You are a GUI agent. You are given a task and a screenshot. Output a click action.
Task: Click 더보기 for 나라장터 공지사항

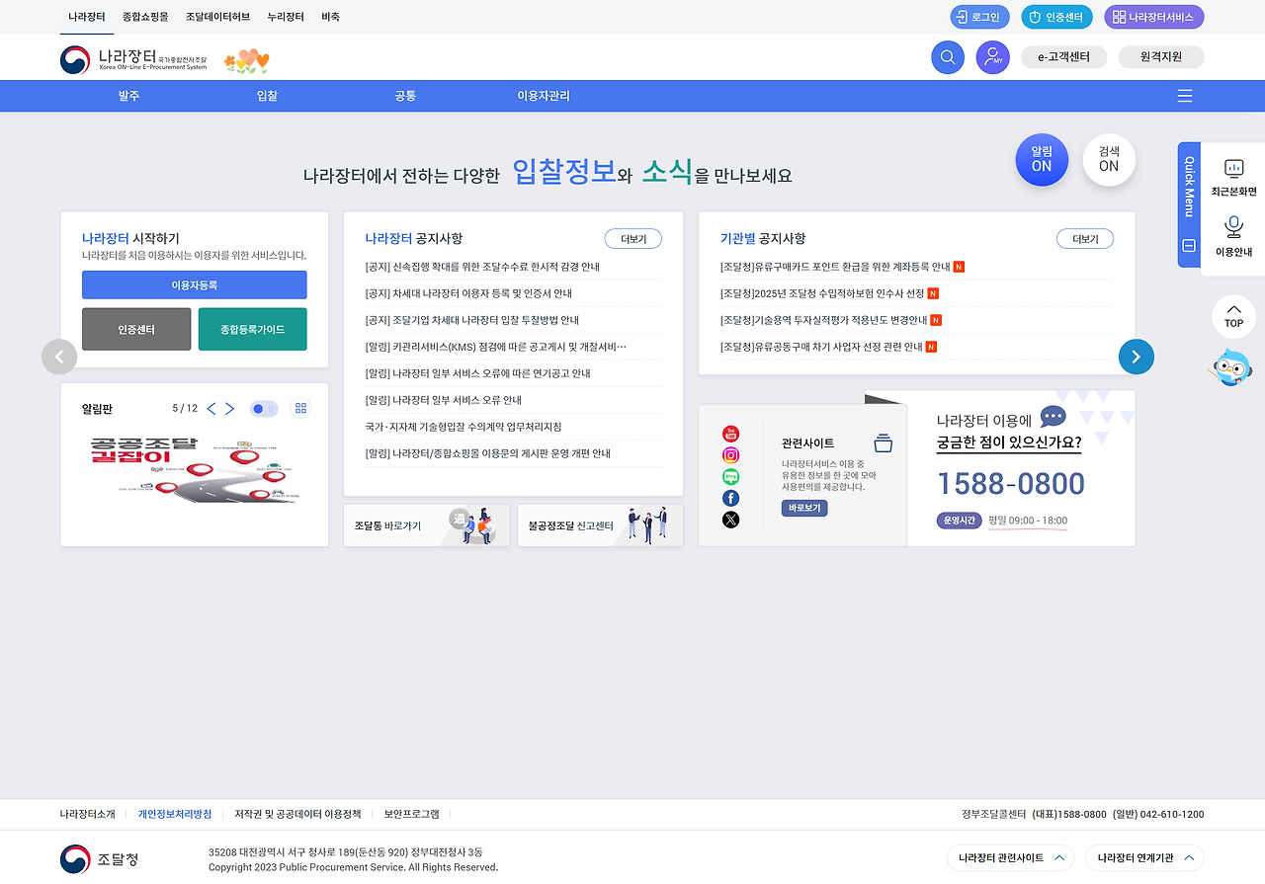click(x=633, y=239)
